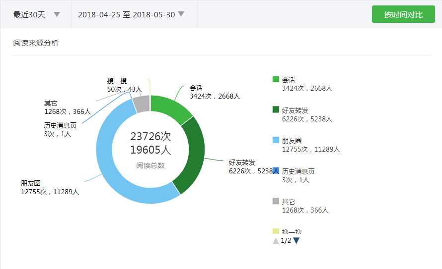Click the 2018-04-25 至 2018-05-30 date field
The width and height of the screenshot is (442, 269).
point(126,15)
